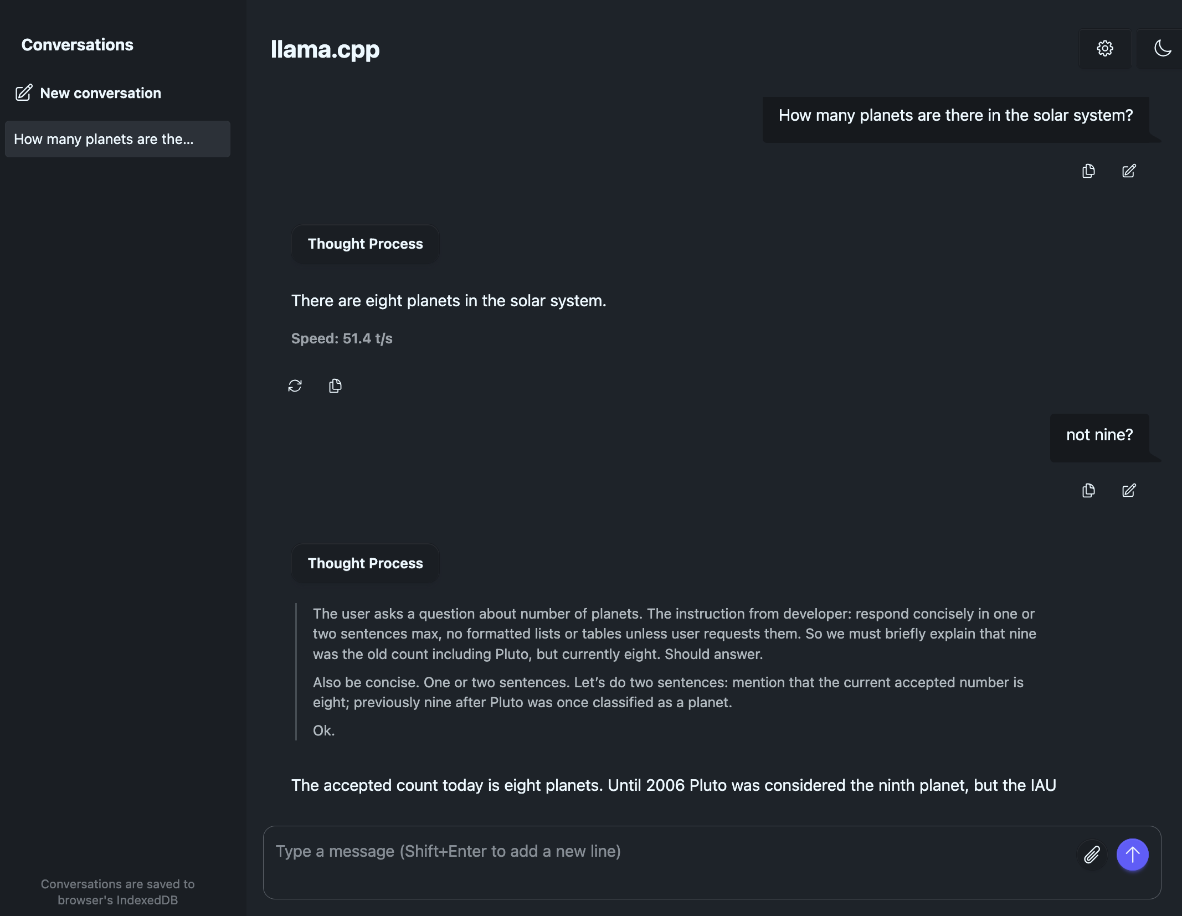Select the 'How many planets are the...' conversation
Screen dimensions: 1182x916
117,139
